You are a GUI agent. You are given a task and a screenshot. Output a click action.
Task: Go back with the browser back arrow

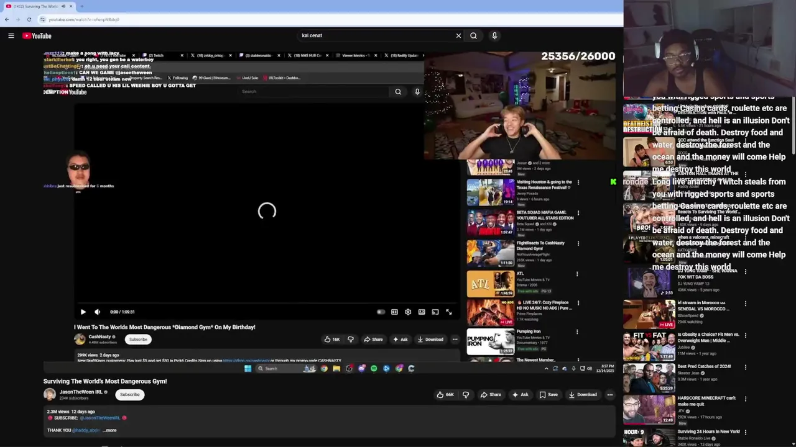7,19
